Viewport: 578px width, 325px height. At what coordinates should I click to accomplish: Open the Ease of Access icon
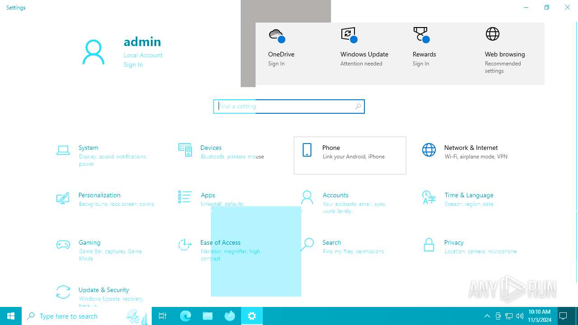coord(185,245)
